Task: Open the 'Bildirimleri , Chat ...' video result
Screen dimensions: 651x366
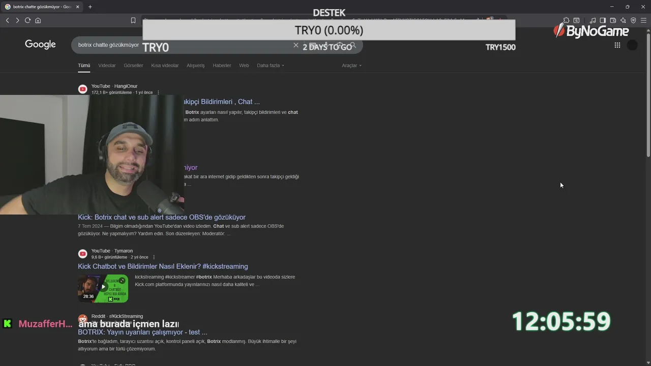Action: (221, 102)
